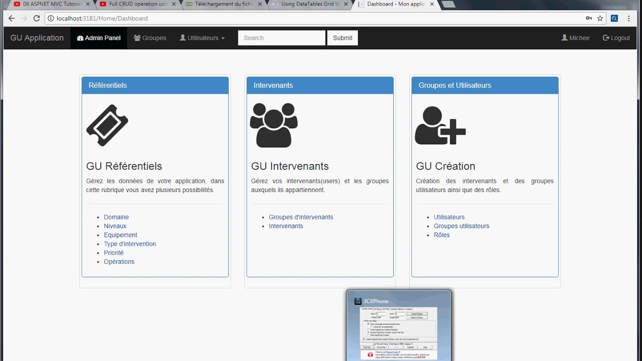Open the Michee user profile link

575,38
